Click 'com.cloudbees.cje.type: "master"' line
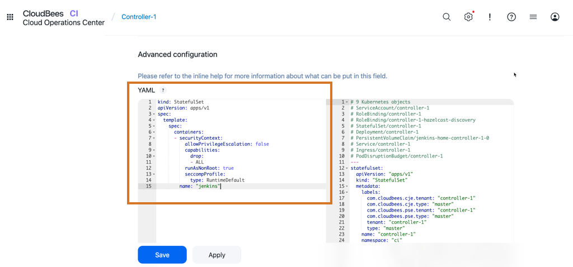 point(410,204)
